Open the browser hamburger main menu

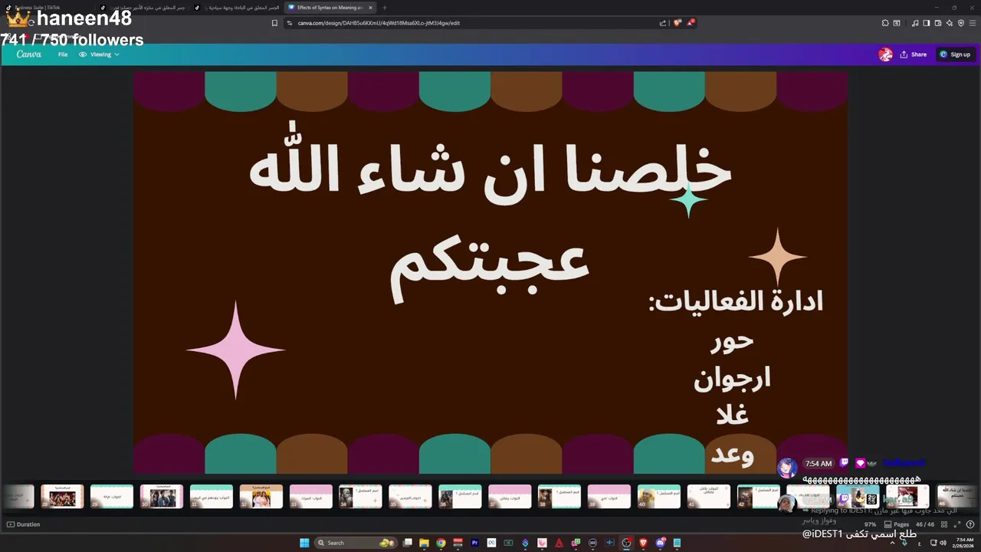tap(973, 23)
